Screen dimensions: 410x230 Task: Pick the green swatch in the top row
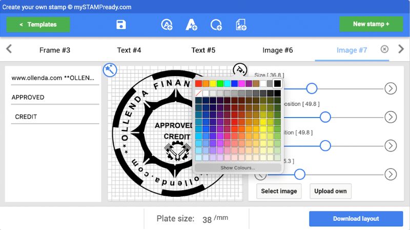(x=220, y=83)
